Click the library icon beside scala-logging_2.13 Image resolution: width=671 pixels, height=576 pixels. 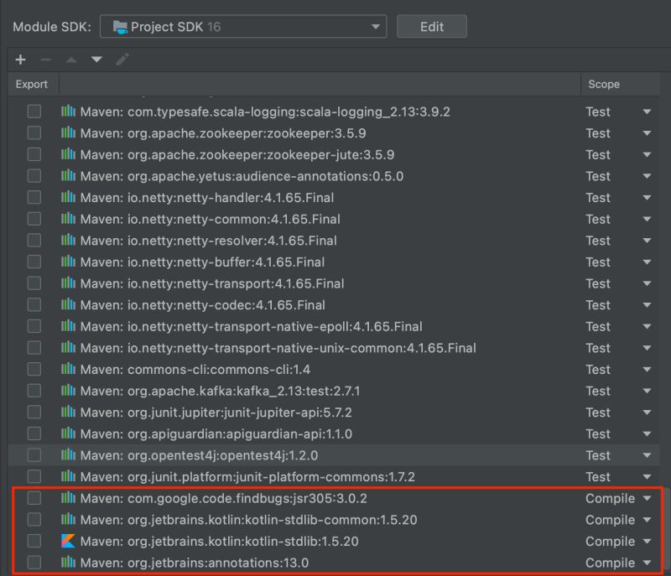70,111
